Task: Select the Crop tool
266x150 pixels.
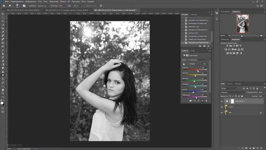Action: 3,28
